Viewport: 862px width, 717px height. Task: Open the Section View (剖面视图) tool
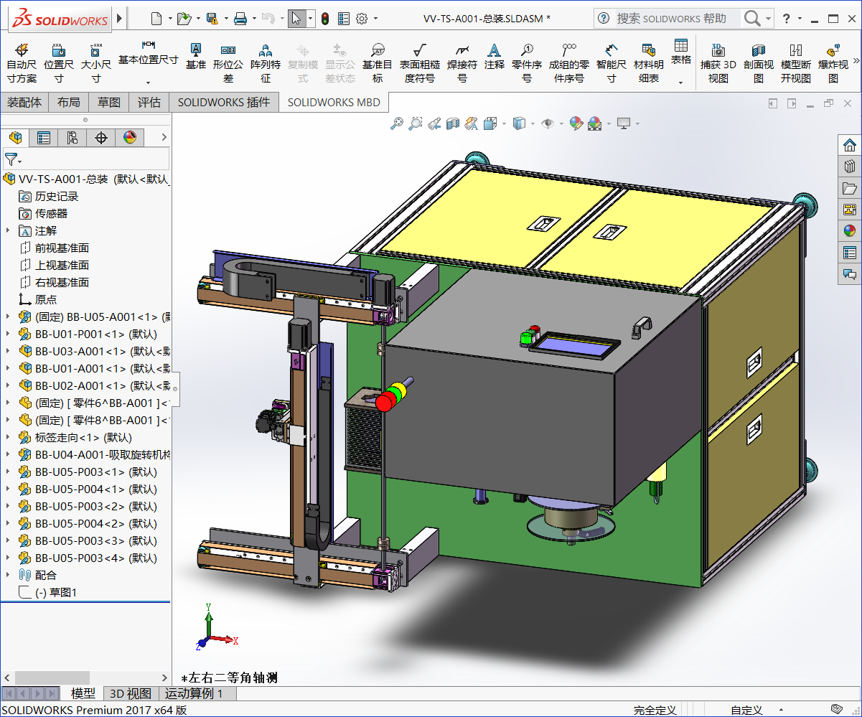759,62
